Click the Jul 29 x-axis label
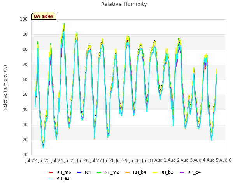Image resolution: width=249 pixels, height=186 pixels. (122, 160)
